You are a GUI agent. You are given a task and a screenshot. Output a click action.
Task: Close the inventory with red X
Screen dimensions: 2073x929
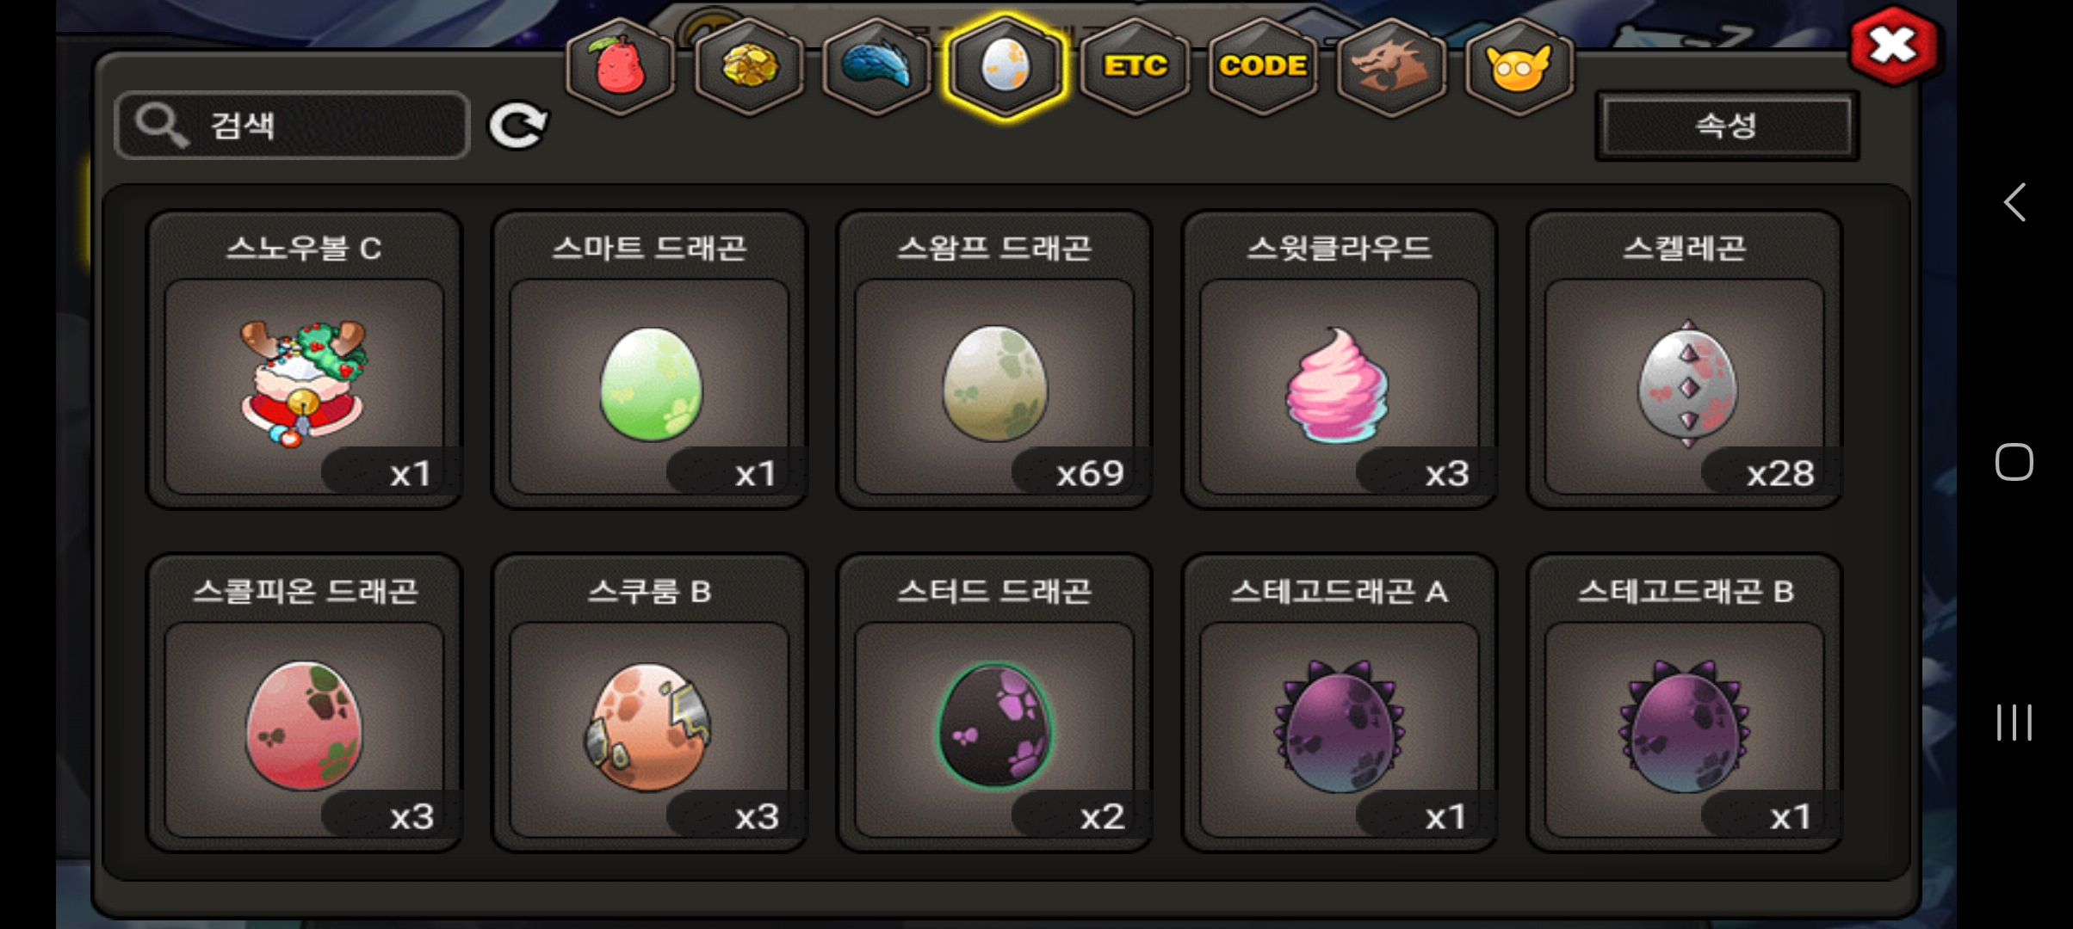pos(1894,46)
